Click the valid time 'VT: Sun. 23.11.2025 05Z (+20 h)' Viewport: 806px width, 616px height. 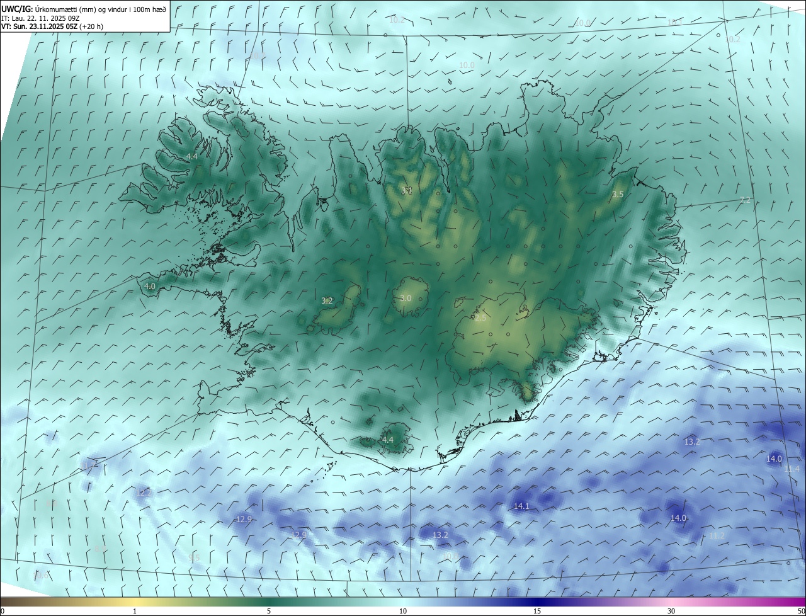click(x=52, y=26)
